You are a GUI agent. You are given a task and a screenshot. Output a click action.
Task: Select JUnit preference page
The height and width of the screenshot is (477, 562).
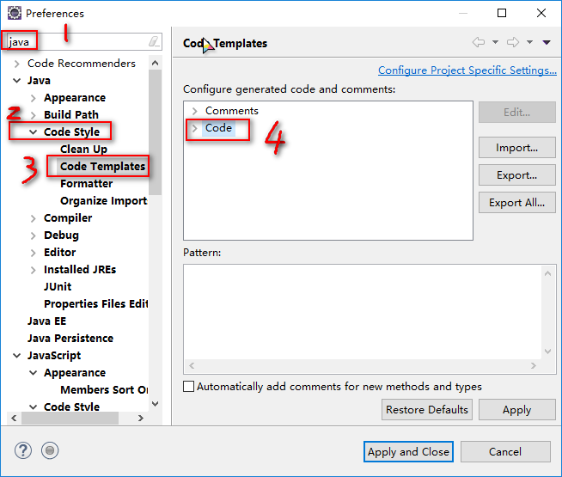[x=58, y=287]
